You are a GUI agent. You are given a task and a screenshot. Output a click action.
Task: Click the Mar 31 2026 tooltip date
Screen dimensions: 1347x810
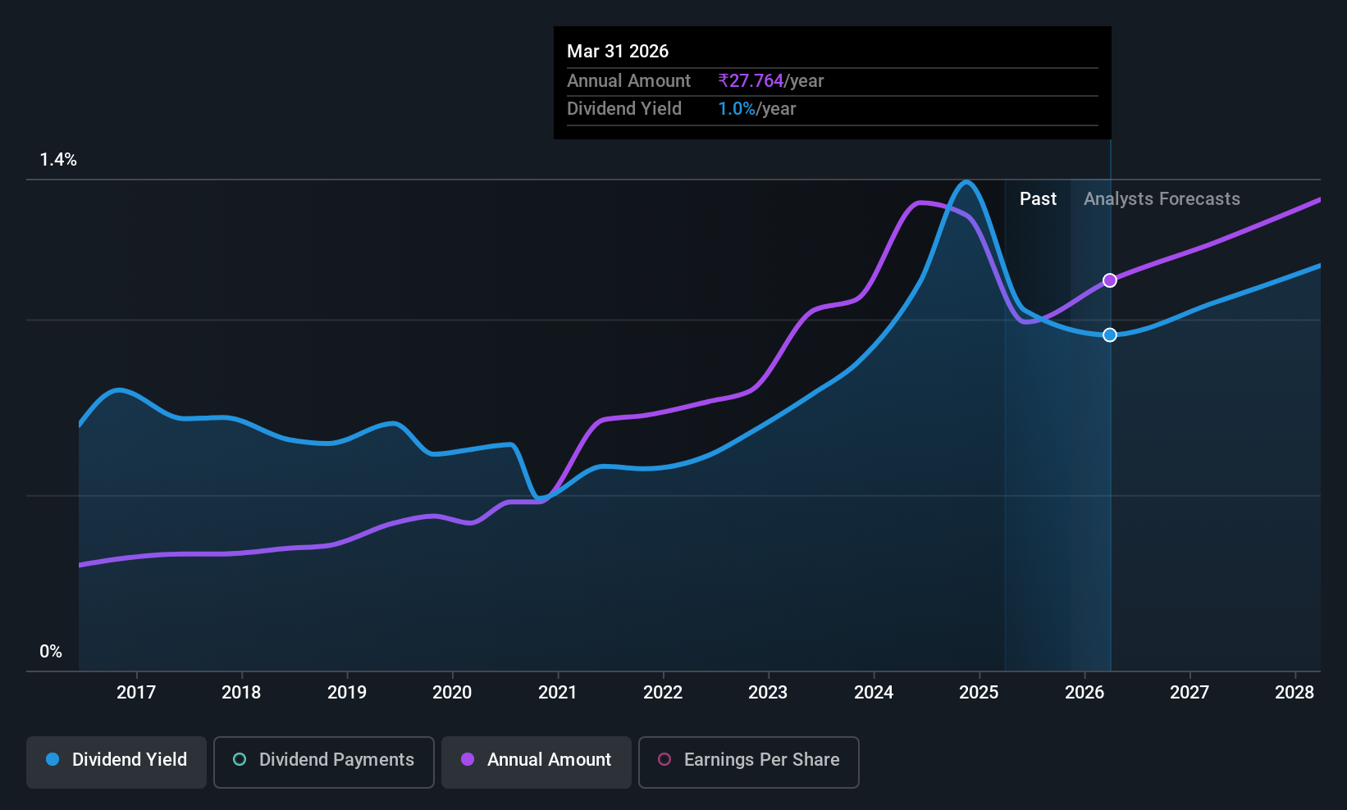tap(618, 51)
